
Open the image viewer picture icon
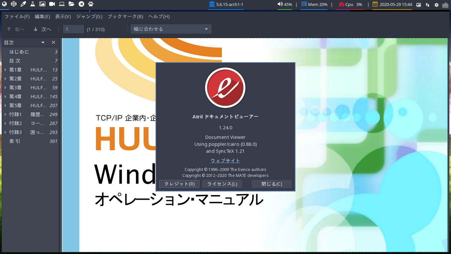(42, 4)
